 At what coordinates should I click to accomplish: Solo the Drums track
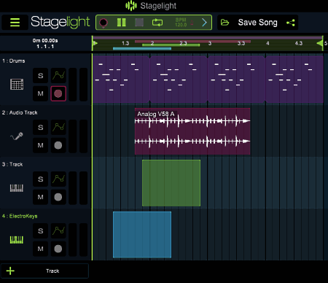[x=40, y=76]
